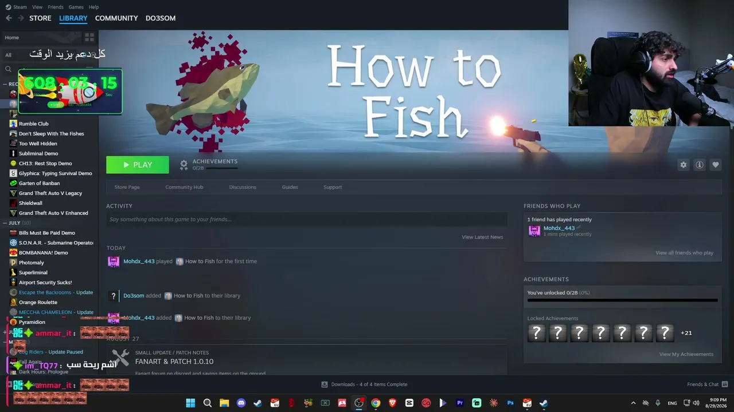Open the STORE tab
This screenshot has height=412, width=734.
(40, 18)
